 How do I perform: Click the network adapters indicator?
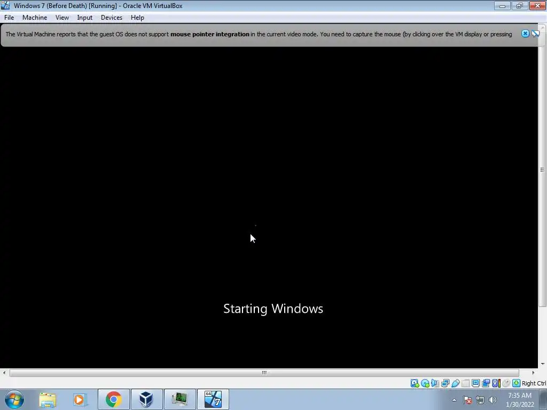[445, 383]
